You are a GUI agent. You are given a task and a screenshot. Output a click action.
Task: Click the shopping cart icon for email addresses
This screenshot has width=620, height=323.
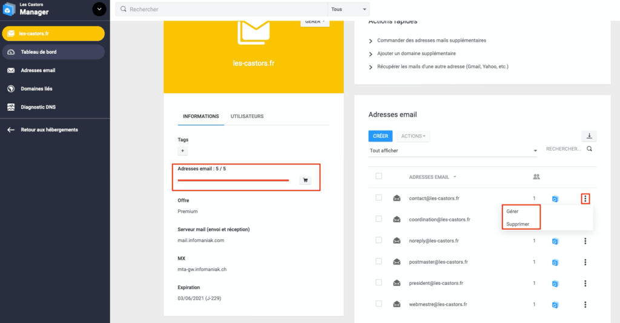(x=305, y=180)
